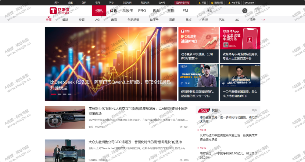Image resolution: width=305 pixels, height=162 pixels.
Task: Open the IPO审核速递中心 promo card
Action: click(x=199, y=45)
